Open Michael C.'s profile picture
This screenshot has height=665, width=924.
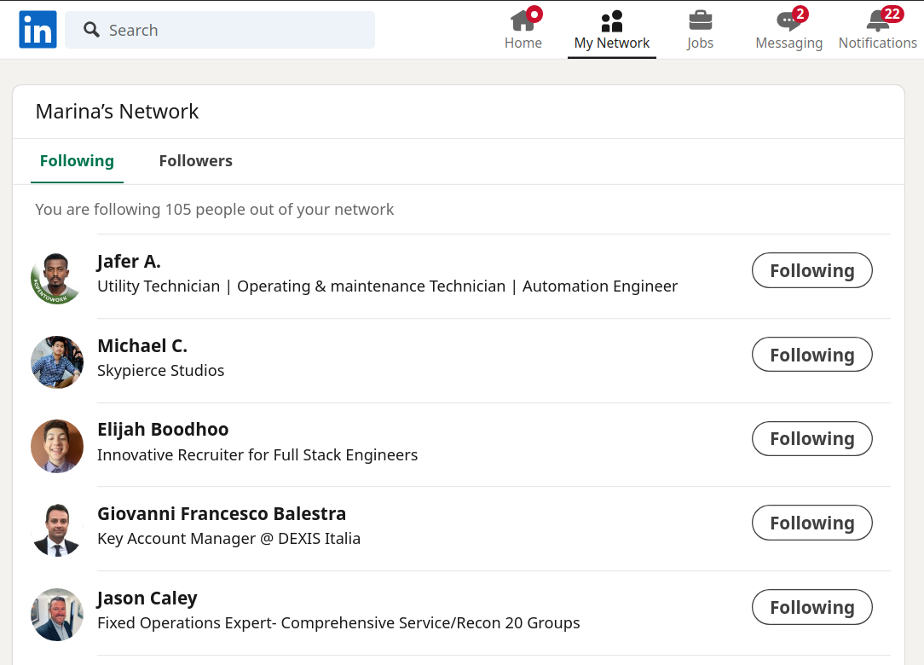point(57,361)
